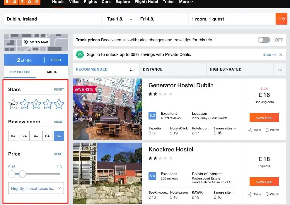Click the 8.2 score badge for Generator Hostel
This screenshot has height=205, width=290.
152,115
